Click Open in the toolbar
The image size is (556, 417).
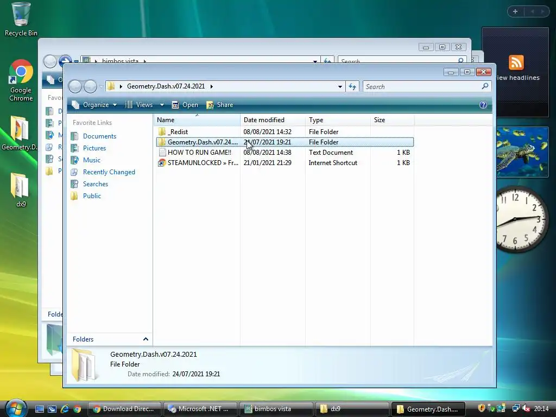(x=185, y=105)
